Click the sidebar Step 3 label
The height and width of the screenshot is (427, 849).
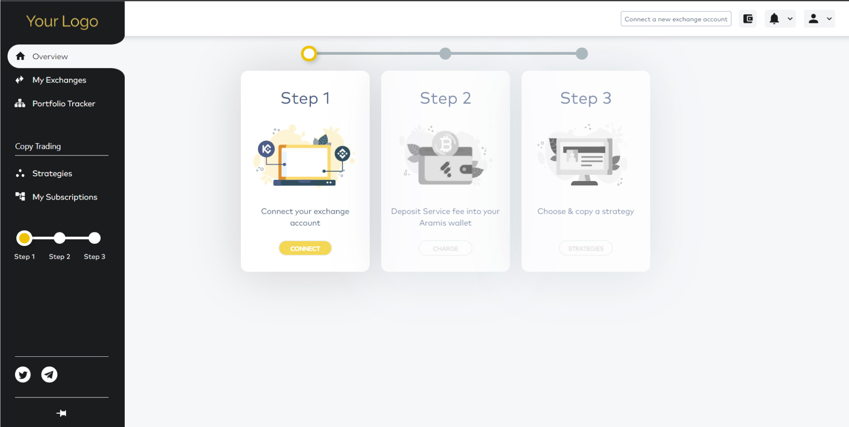pos(95,257)
